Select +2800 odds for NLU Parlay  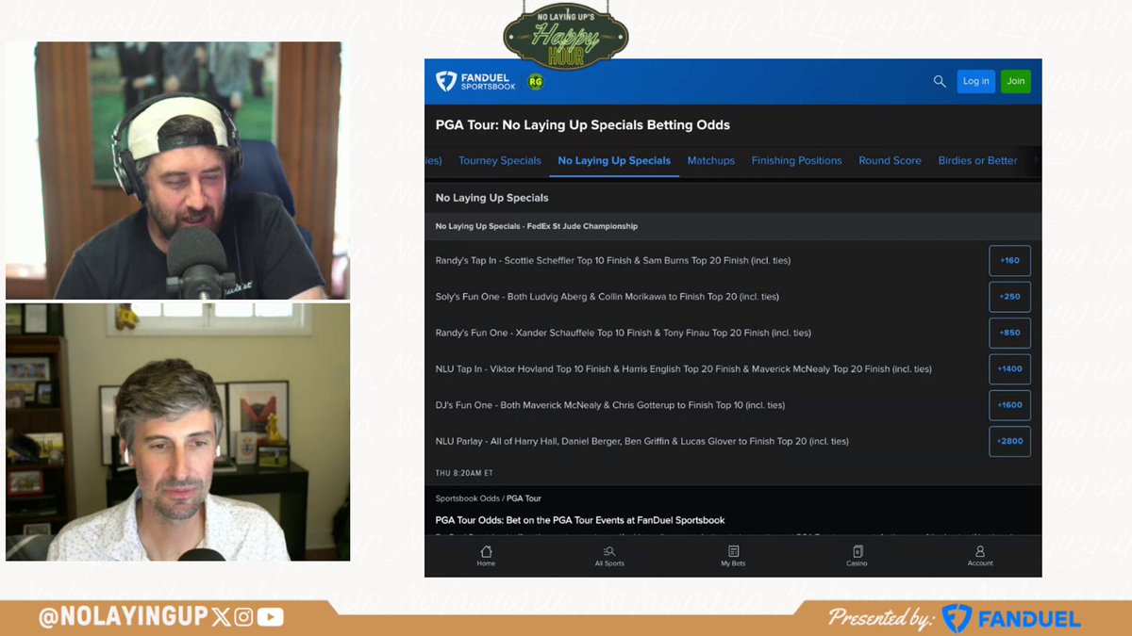[x=1009, y=441]
